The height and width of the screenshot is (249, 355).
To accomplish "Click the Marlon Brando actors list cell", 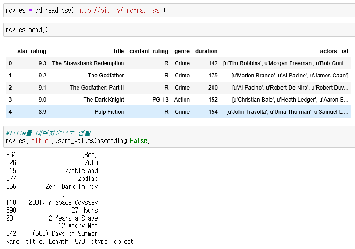I will (x=290, y=76).
